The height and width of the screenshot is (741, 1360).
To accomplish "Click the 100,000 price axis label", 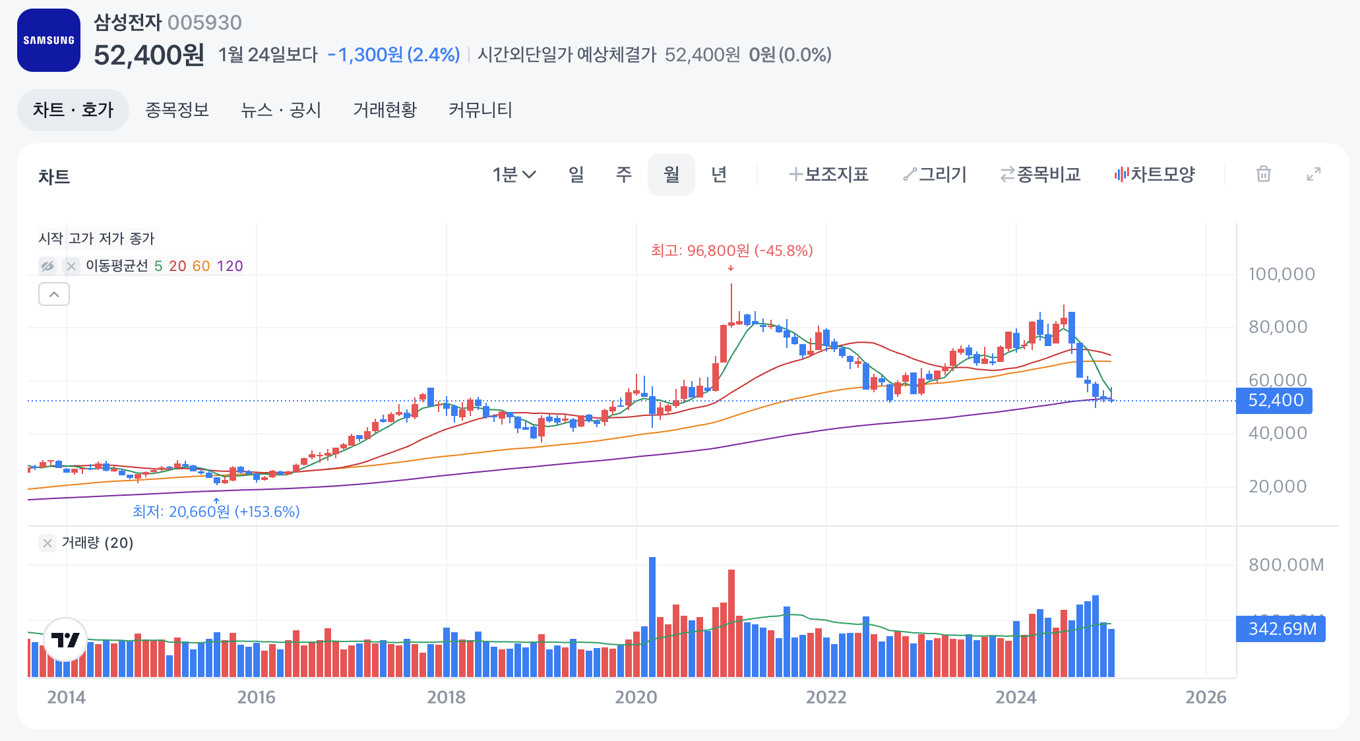I will coord(1282,274).
